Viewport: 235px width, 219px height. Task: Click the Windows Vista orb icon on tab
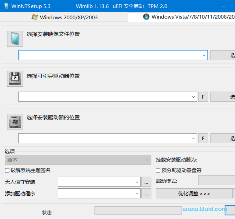146,17
